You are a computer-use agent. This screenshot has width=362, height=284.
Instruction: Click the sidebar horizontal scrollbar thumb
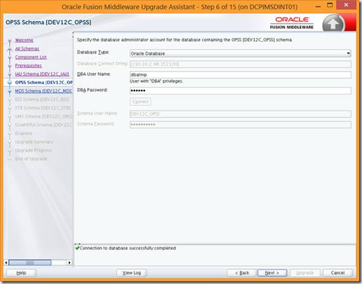(30, 262)
